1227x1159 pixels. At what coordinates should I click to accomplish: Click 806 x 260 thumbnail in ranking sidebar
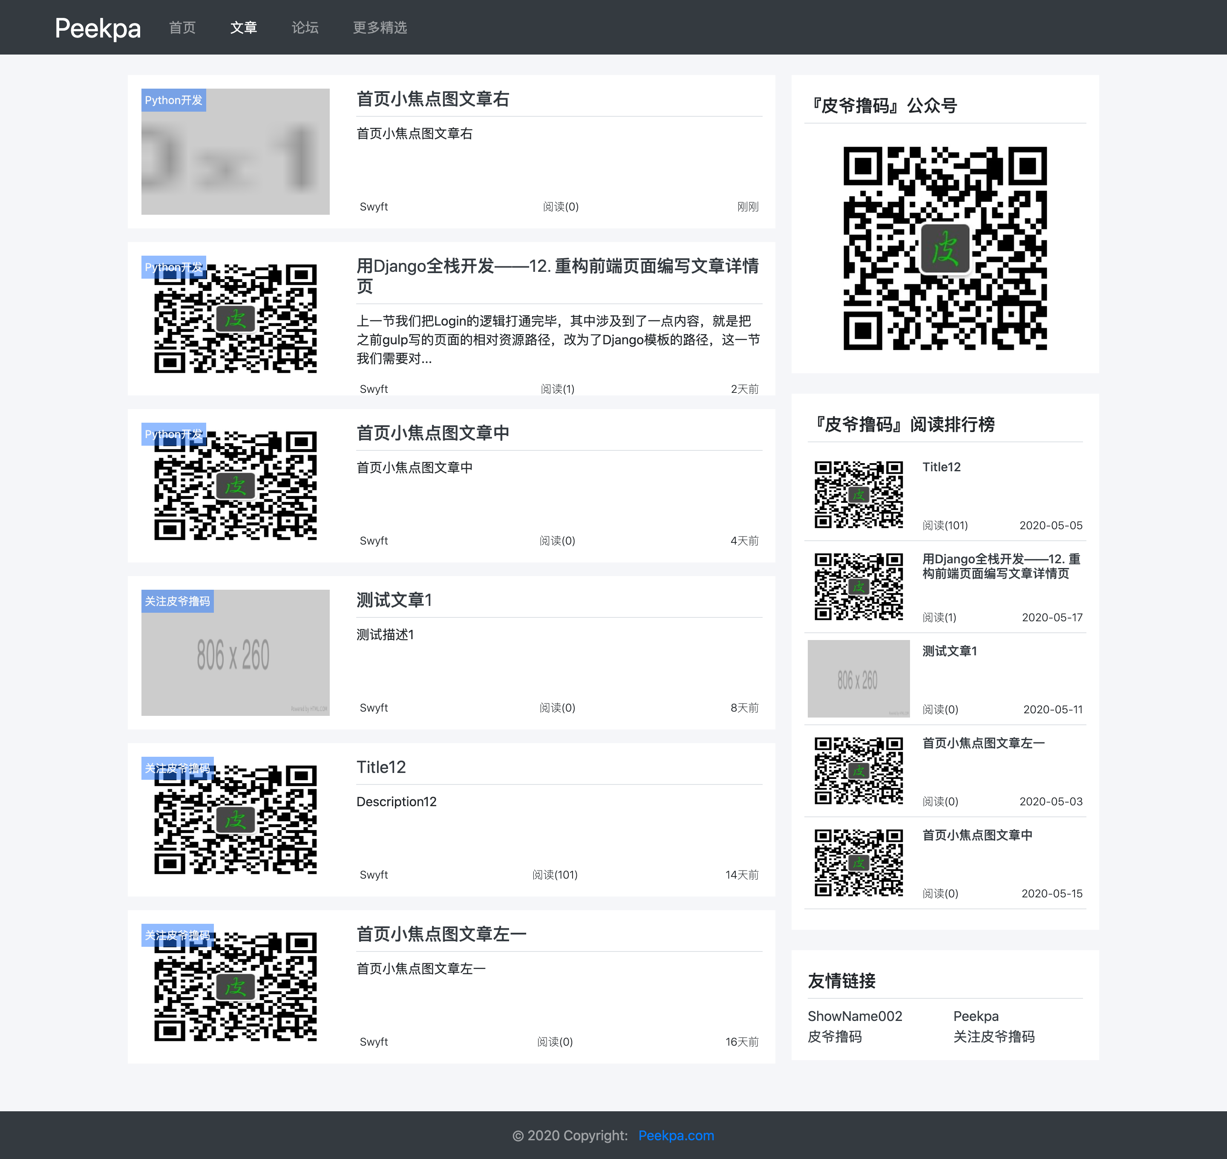[x=859, y=679]
